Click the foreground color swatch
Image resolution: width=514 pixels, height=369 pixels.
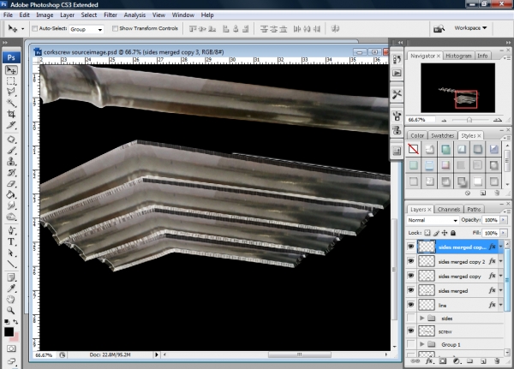9,332
